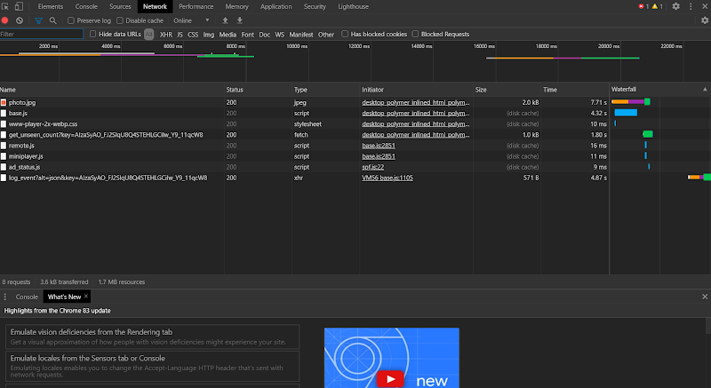Open DevTools three-dot customize menu
This screenshot has height=388, width=711.
point(691,6)
